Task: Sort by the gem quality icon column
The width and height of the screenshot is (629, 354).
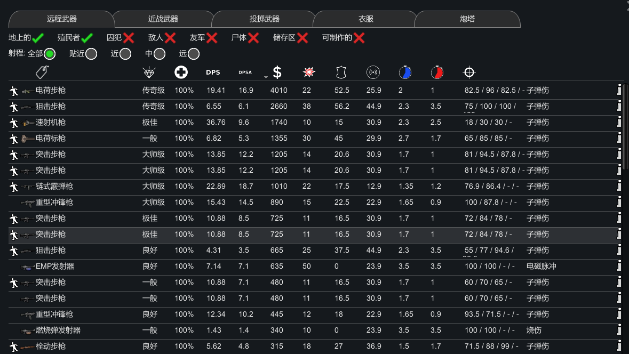Action: pyautogui.click(x=149, y=73)
